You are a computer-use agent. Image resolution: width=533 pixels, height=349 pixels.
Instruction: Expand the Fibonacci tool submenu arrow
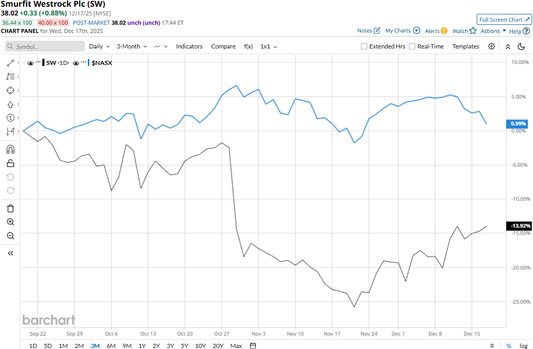(x=18, y=77)
